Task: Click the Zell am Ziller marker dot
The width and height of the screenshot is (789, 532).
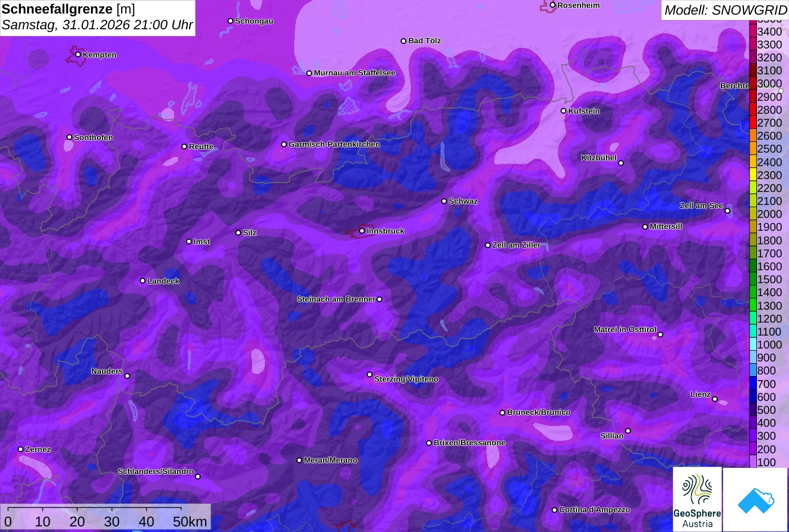Action: (x=487, y=245)
